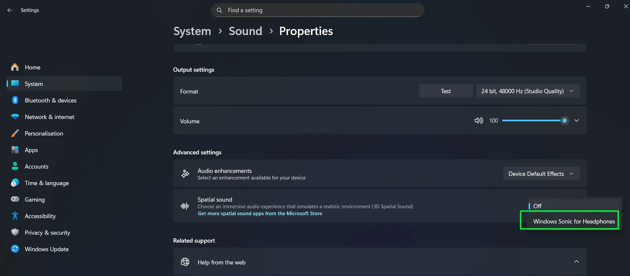Click the back arrow in Settings
Screen dimensions: 630x276
click(x=10, y=10)
